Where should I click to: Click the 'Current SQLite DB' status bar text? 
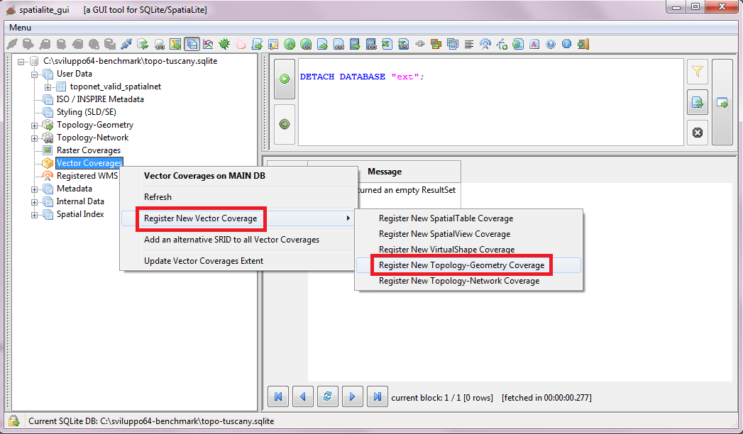151,421
